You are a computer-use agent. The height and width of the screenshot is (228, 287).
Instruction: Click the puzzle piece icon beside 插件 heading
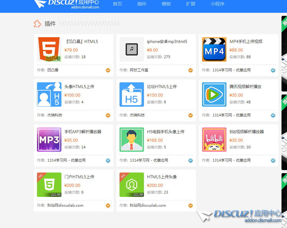tap(38, 23)
